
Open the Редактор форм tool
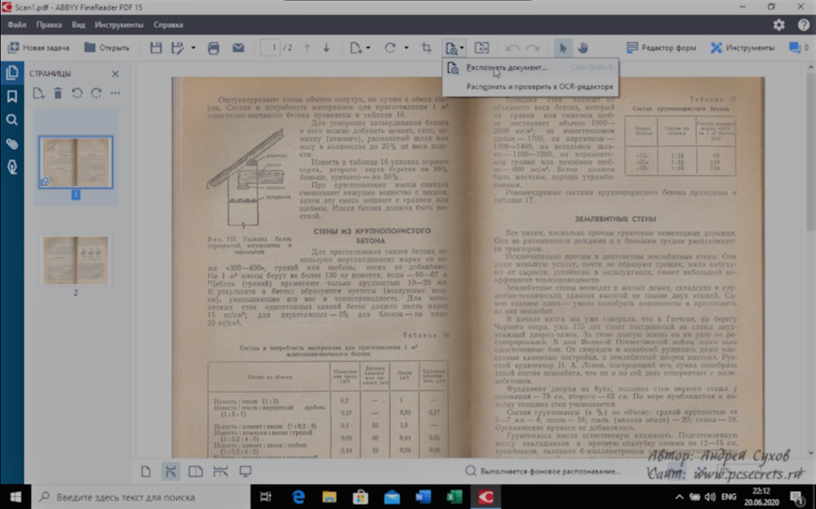point(662,48)
